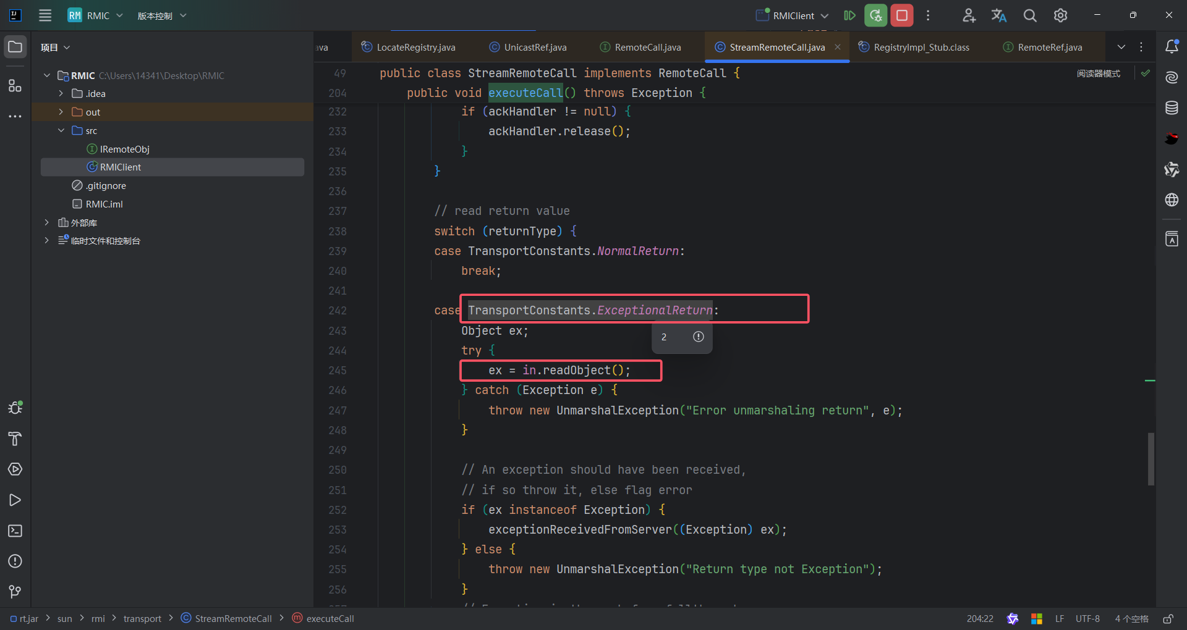Open editor tab options menu
The height and width of the screenshot is (630, 1187).
[x=1141, y=47]
